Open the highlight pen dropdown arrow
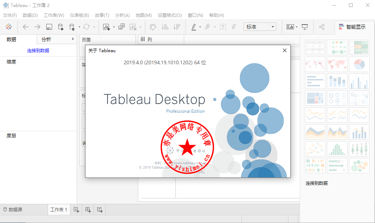 tap(200, 27)
